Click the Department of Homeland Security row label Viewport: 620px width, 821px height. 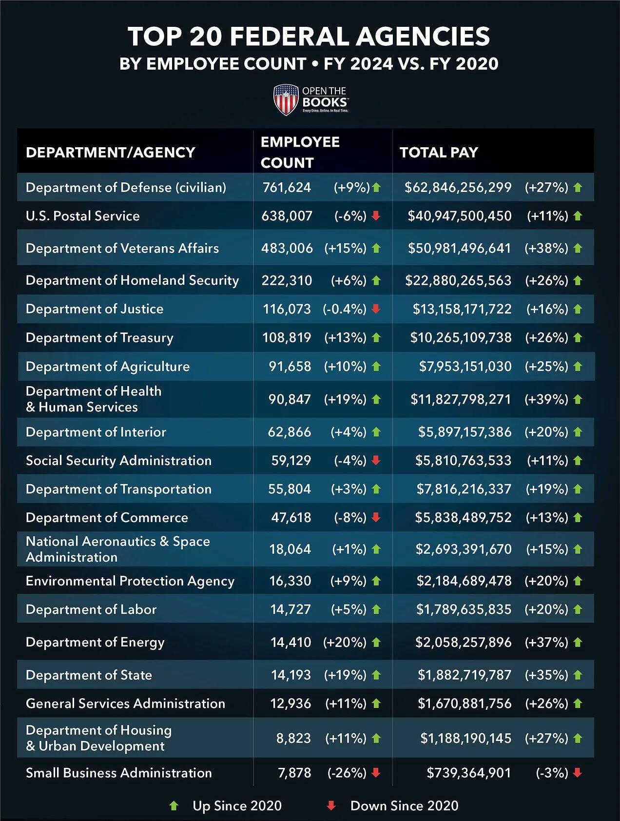click(x=132, y=280)
